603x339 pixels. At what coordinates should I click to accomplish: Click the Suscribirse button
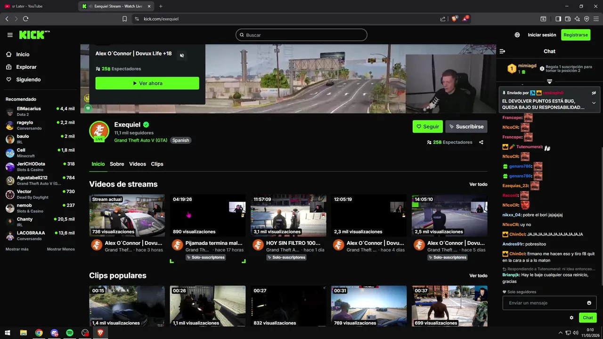click(x=466, y=127)
